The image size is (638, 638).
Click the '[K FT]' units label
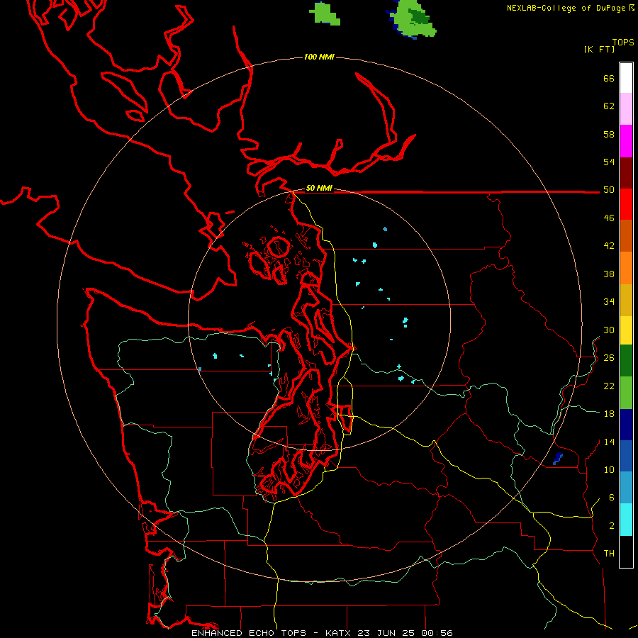pyautogui.click(x=599, y=49)
